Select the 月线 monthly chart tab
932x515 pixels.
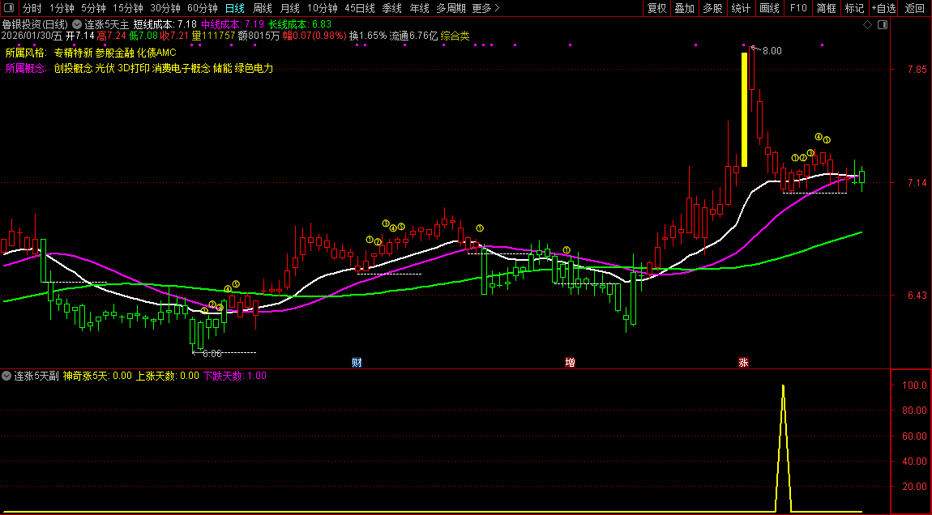(289, 8)
